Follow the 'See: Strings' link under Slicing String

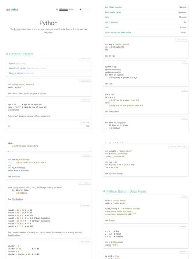coord(112,56)
